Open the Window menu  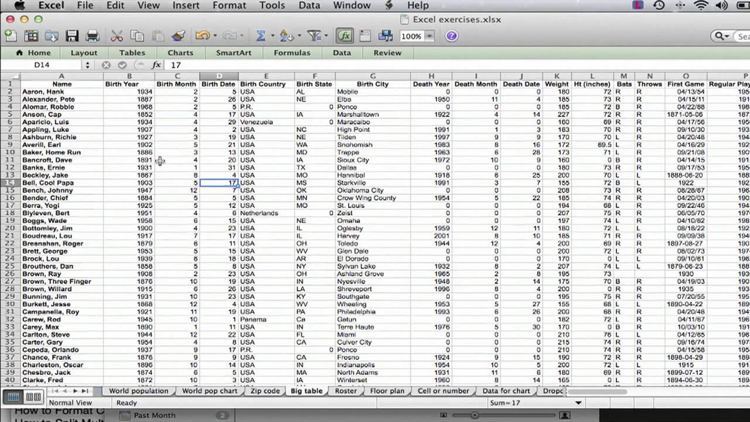[x=352, y=5]
